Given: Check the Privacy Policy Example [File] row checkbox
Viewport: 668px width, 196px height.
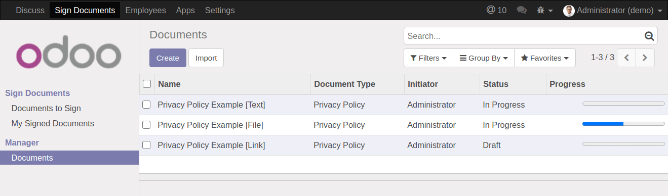Looking at the screenshot, I should tap(146, 125).
